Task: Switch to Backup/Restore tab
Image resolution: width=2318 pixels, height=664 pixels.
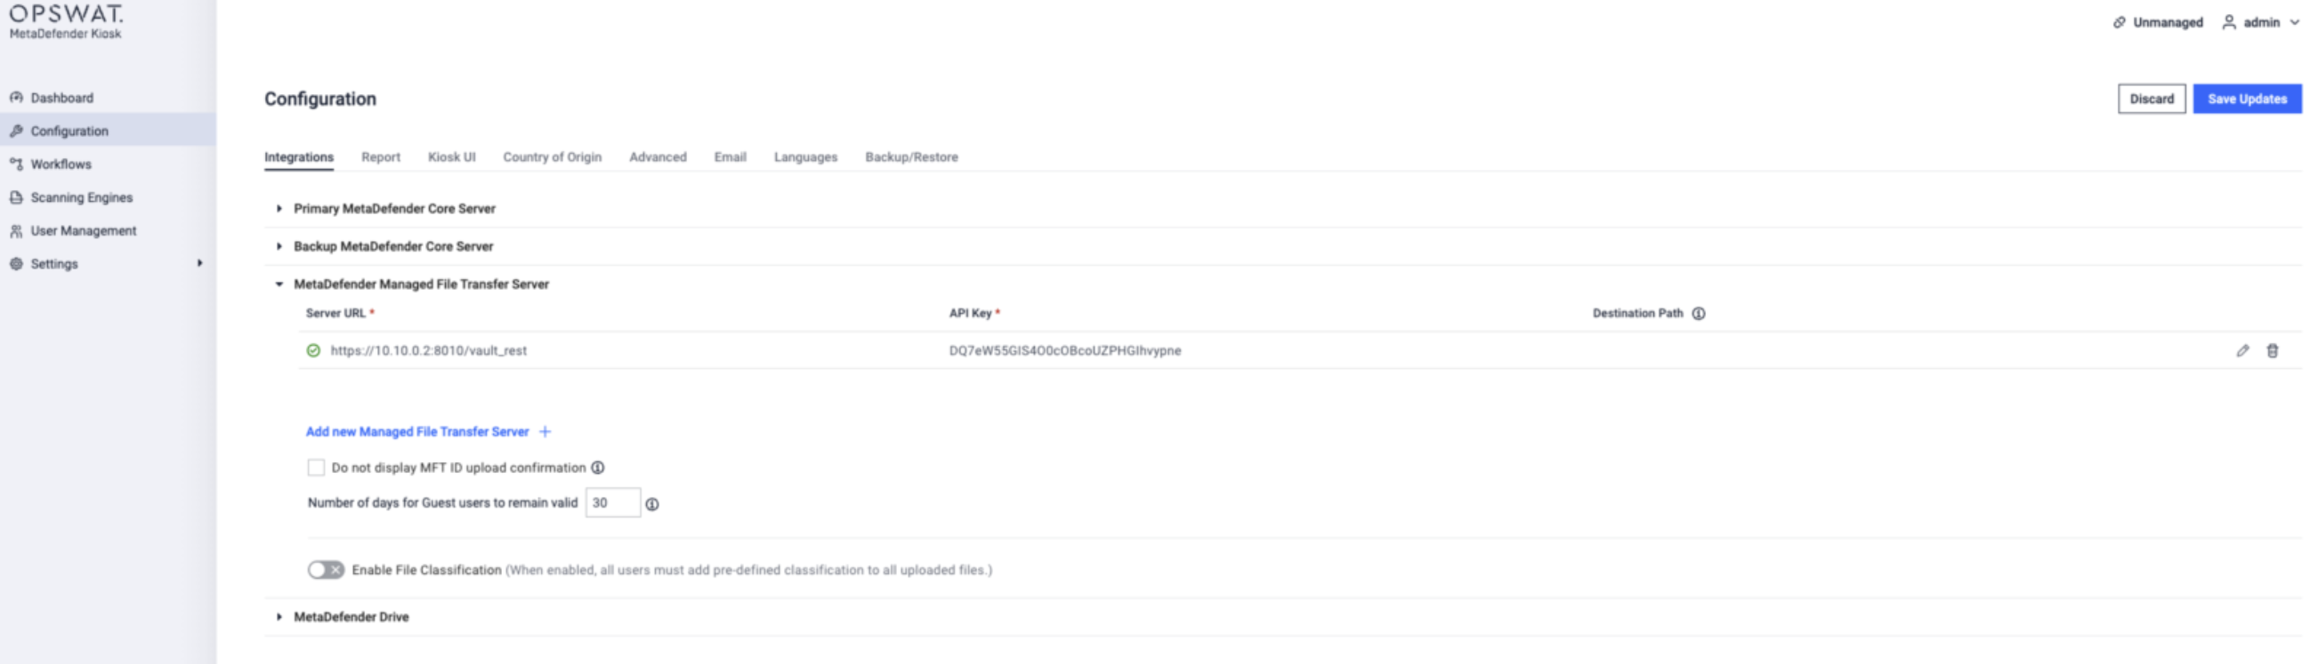Action: point(911,157)
